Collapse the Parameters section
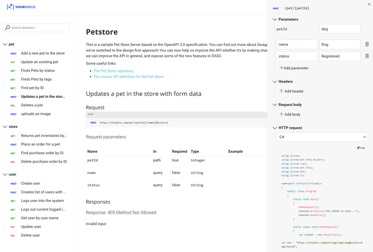Image resolution: width=373 pixels, height=252 pixels. click(x=275, y=20)
